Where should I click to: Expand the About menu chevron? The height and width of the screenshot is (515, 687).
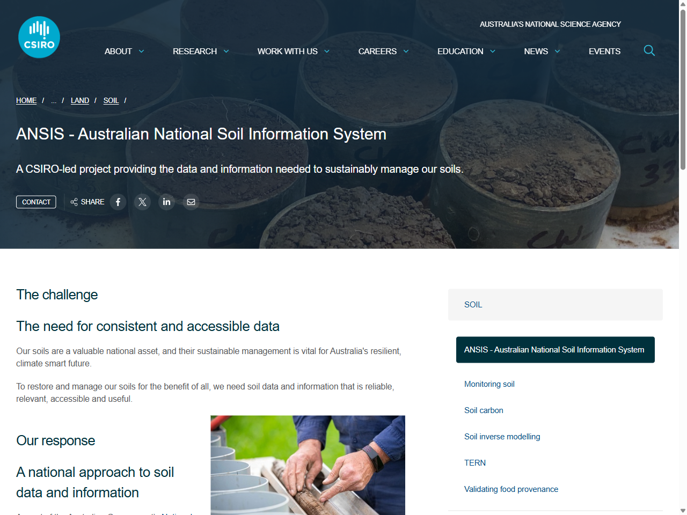[142, 51]
